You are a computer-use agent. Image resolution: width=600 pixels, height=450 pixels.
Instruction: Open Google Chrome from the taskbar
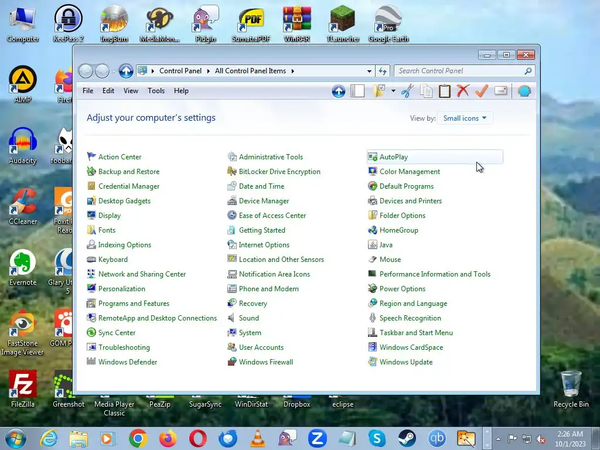138,438
